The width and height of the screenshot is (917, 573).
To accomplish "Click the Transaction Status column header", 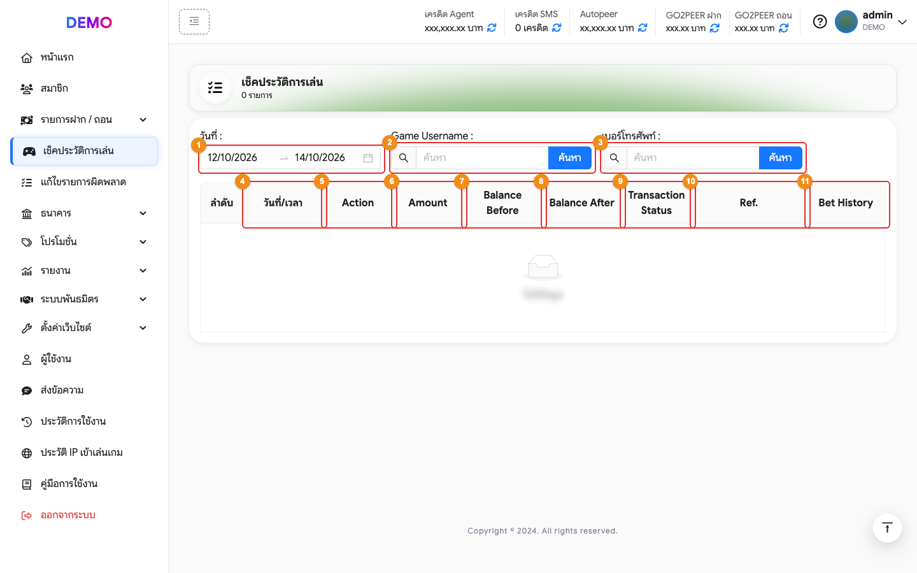I will (x=657, y=203).
